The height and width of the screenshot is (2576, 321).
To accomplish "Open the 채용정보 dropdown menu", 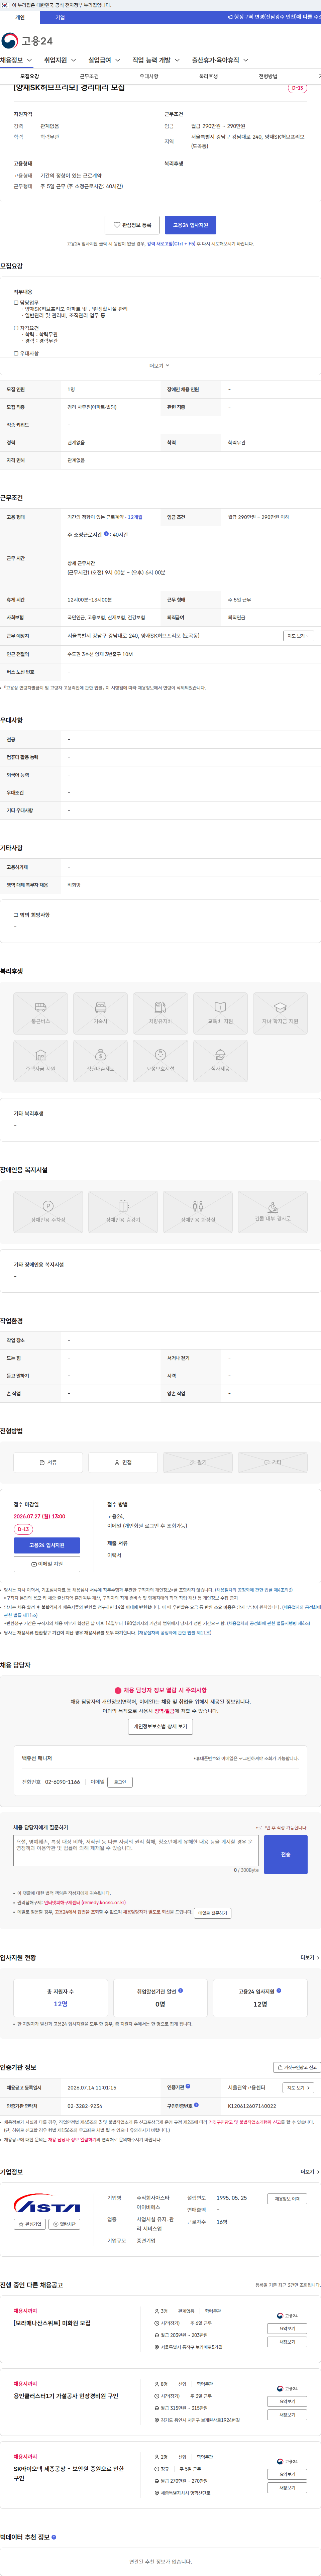I will (16, 60).
